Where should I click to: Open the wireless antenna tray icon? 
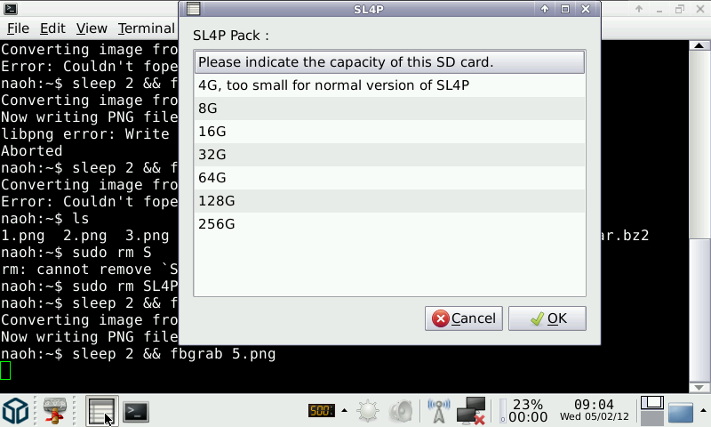pos(438,411)
